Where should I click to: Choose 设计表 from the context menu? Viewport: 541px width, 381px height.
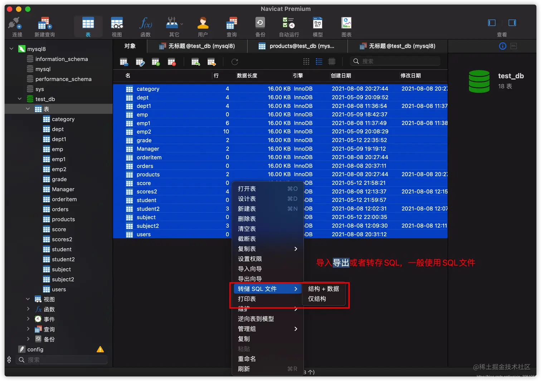coord(247,199)
